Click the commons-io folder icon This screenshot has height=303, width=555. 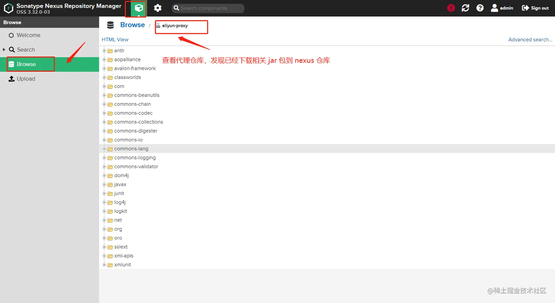click(110, 140)
